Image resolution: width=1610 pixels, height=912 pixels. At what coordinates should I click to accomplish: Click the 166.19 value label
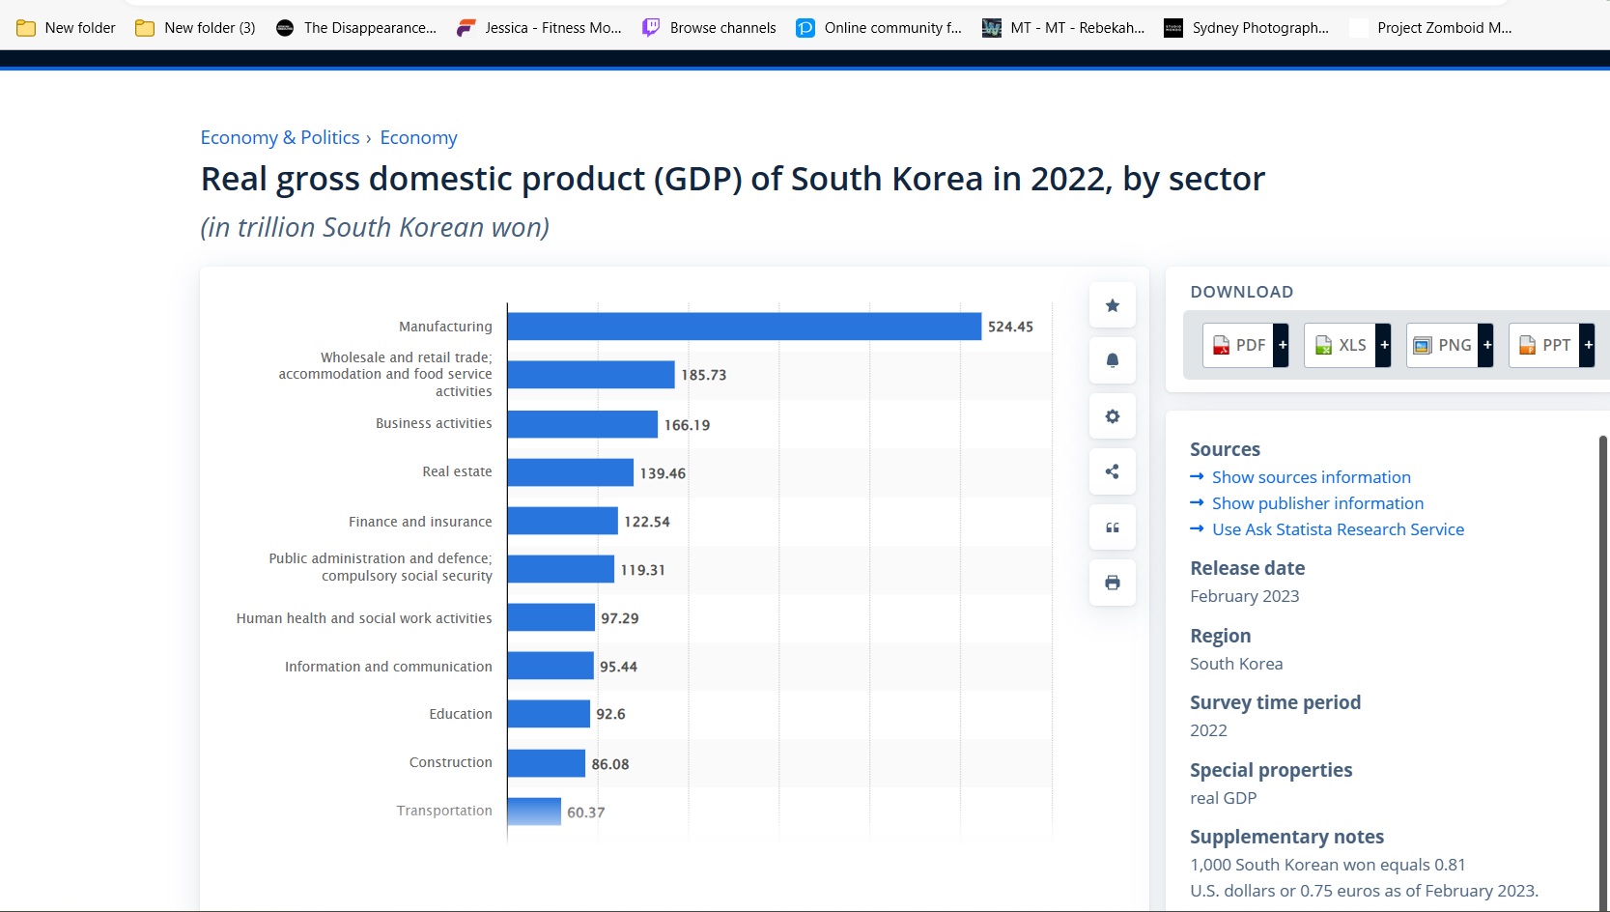(x=687, y=425)
